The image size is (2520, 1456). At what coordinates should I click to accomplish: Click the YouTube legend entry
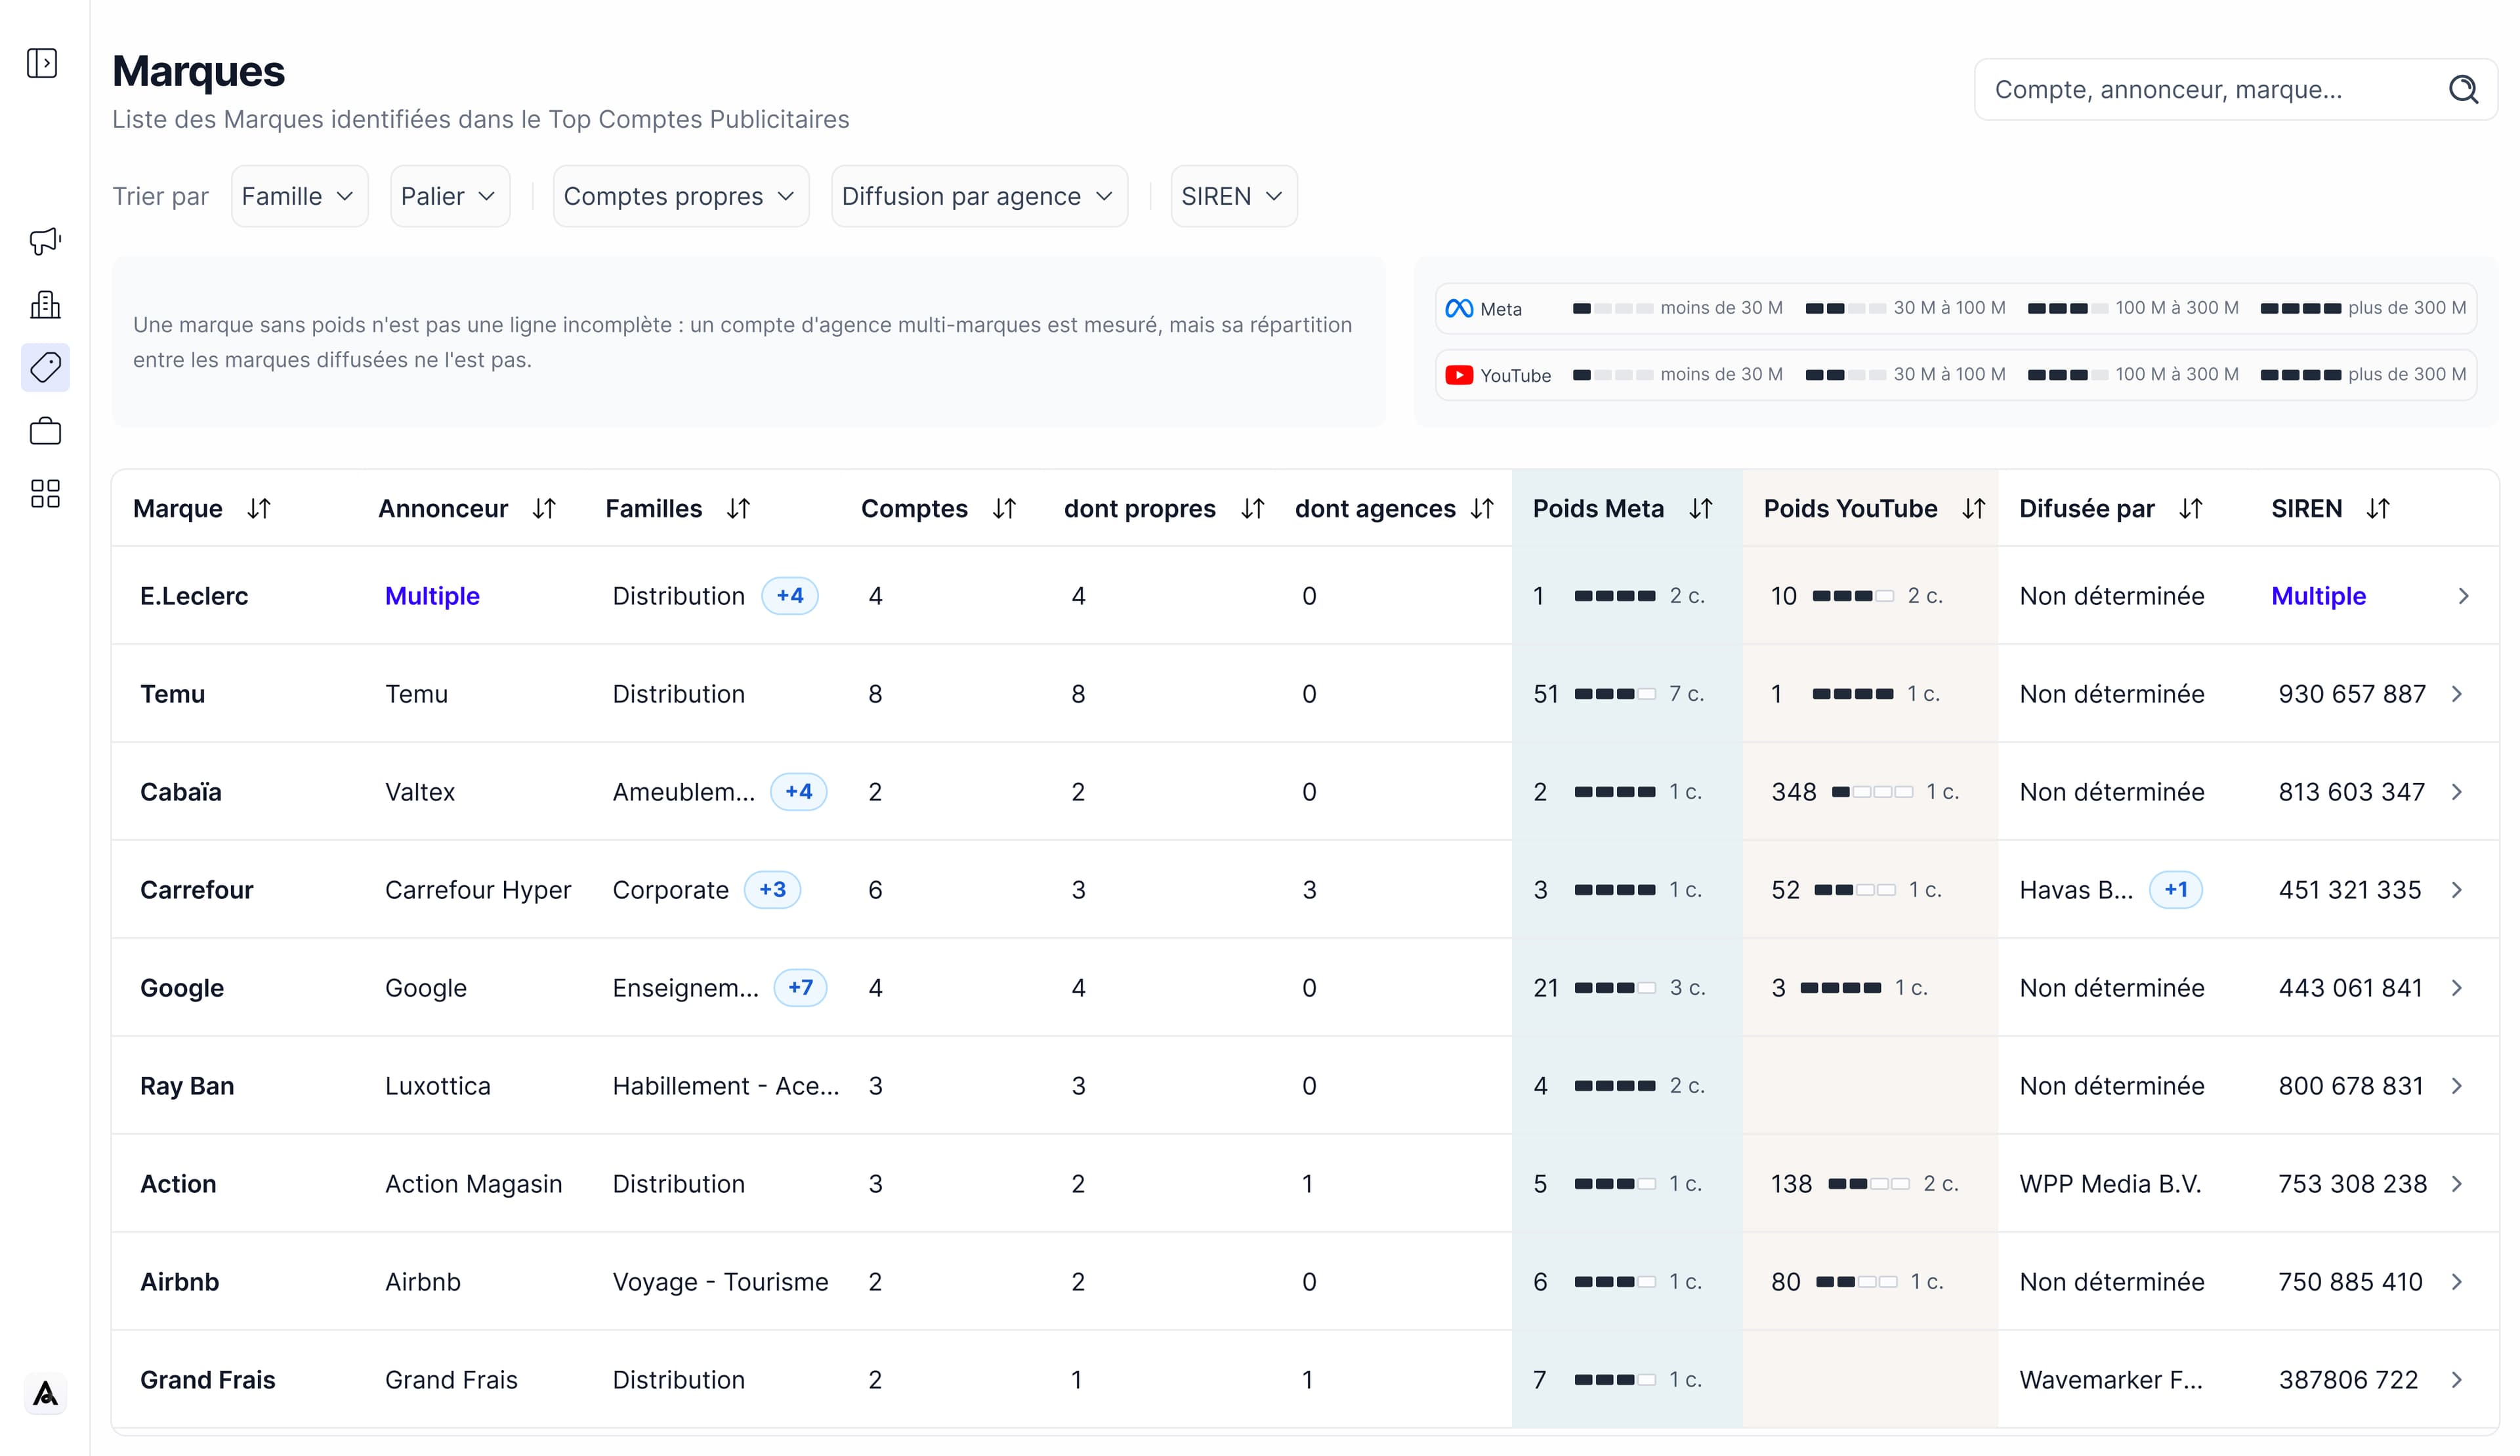1956,375
